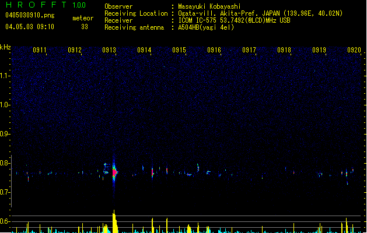Click the kHz axis unit label
Screen dimensions: 367x233
click(5, 47)
